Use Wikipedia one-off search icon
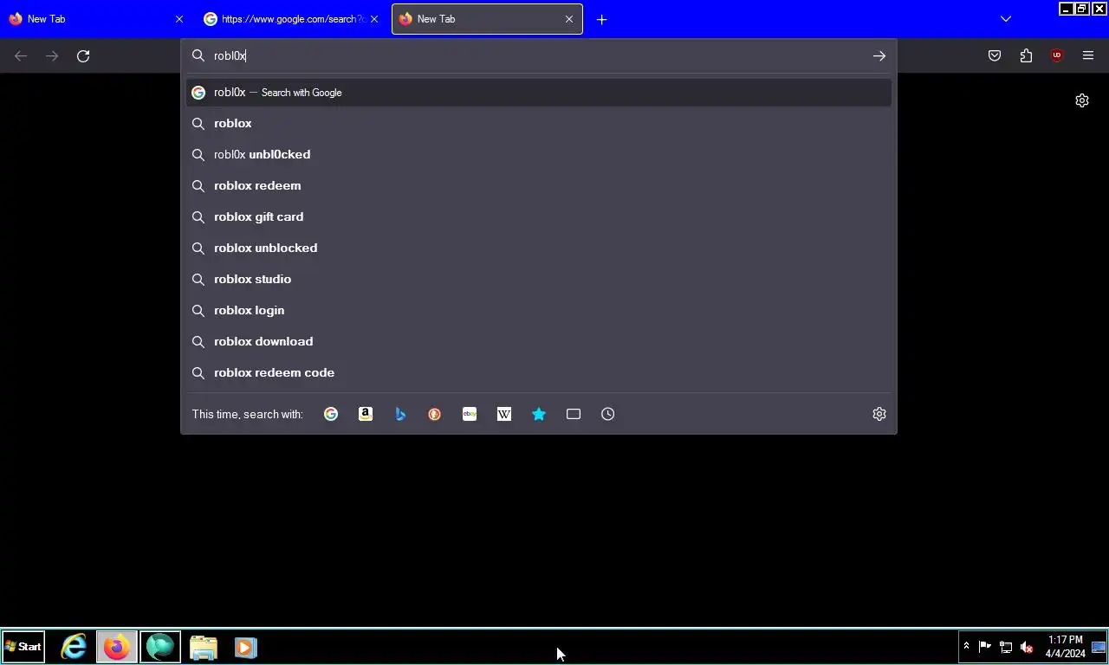 pos(504,414)
